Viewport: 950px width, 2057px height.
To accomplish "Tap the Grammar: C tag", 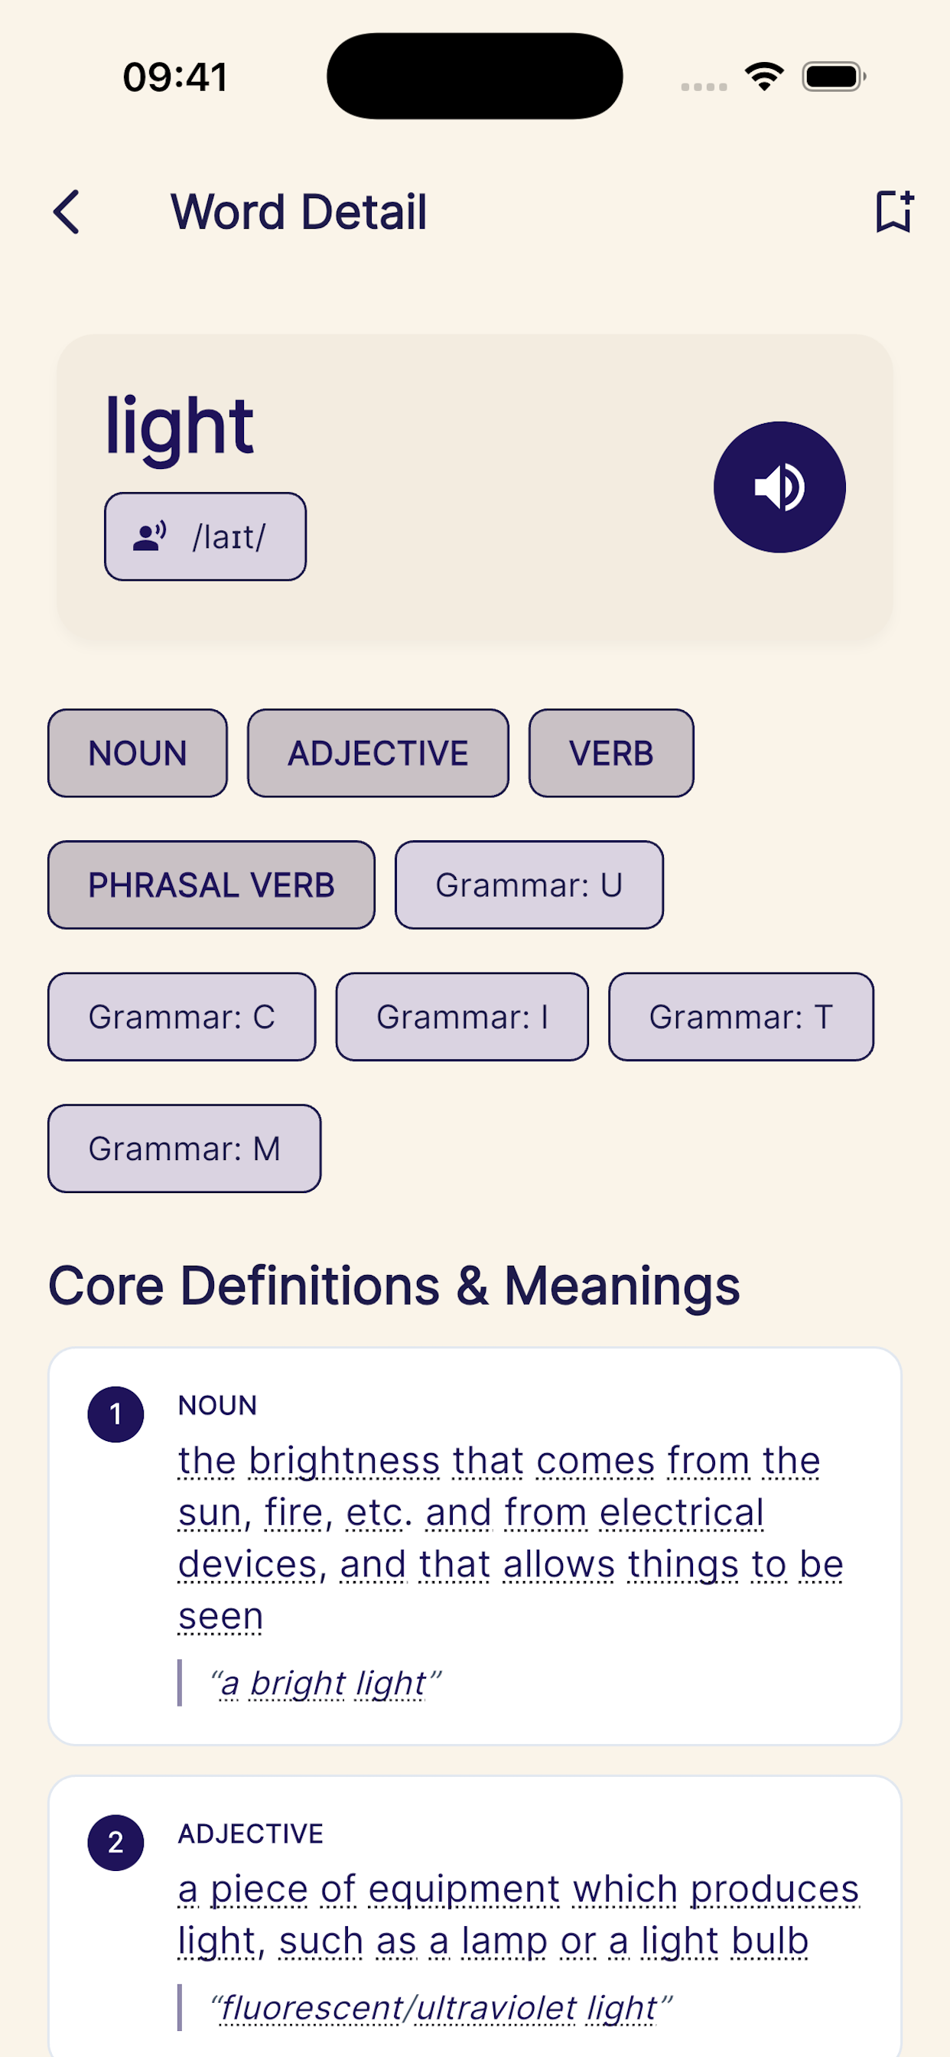I will (181, 1016).
